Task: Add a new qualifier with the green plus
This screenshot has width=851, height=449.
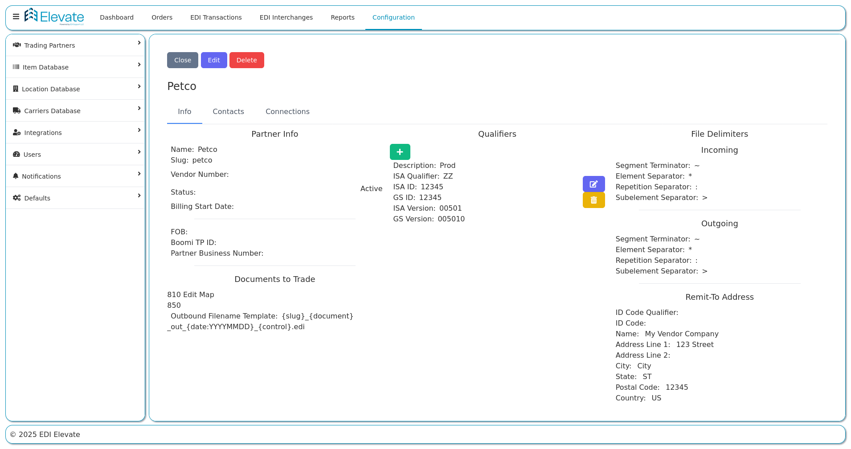Action: pyautogui.click(x=400, y=152)
